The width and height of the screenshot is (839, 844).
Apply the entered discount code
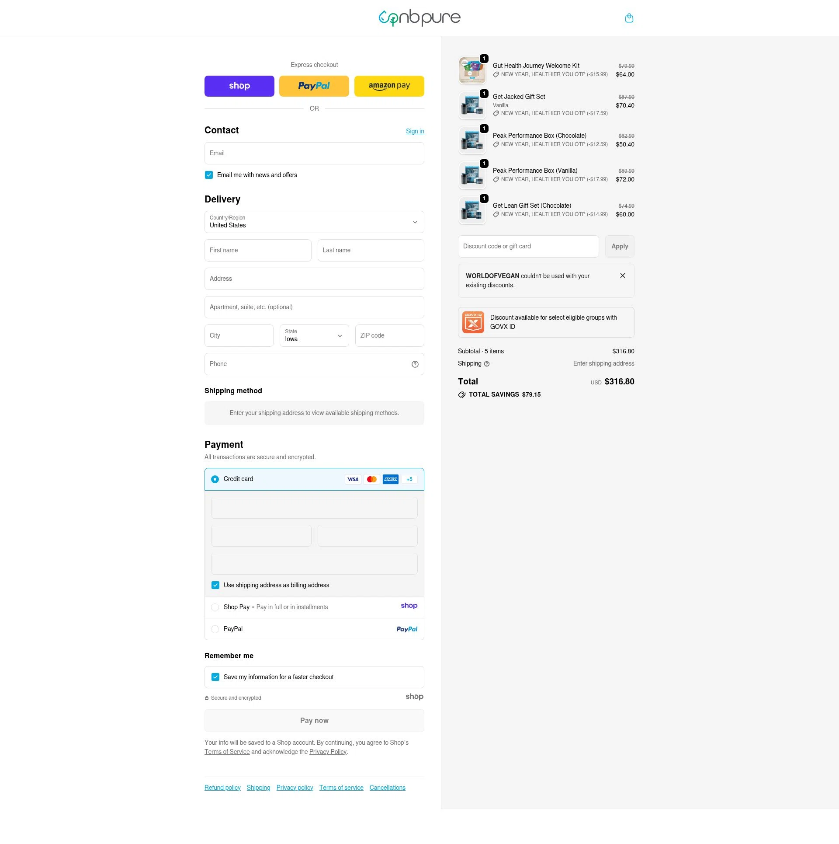[620, 246]
